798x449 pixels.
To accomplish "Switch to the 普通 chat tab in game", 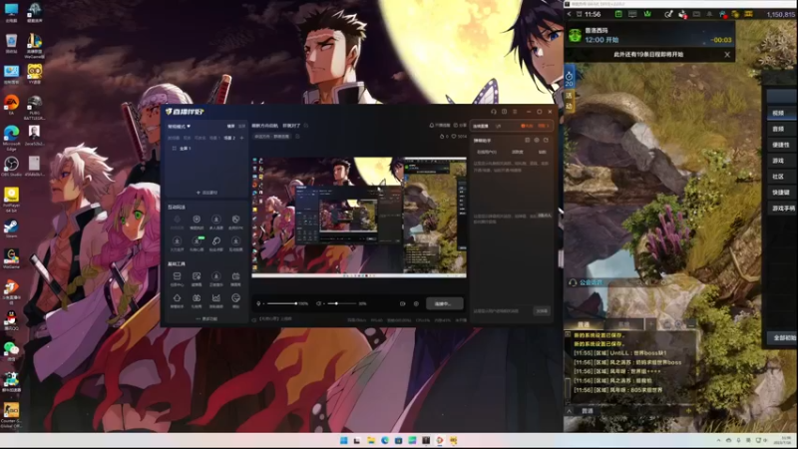I will (x=584, y=324).
